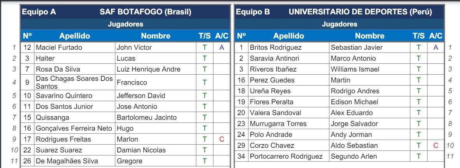Select the SAF BOTAFOGO (Brasil) team title

point(146,12)
